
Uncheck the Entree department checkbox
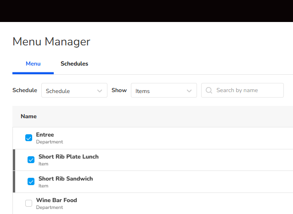pos(29,138)
